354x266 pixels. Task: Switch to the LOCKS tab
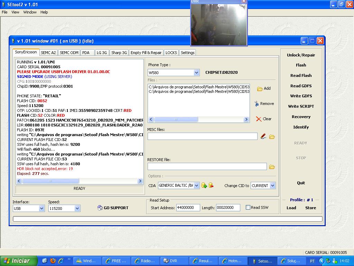(x=171, y=53)
